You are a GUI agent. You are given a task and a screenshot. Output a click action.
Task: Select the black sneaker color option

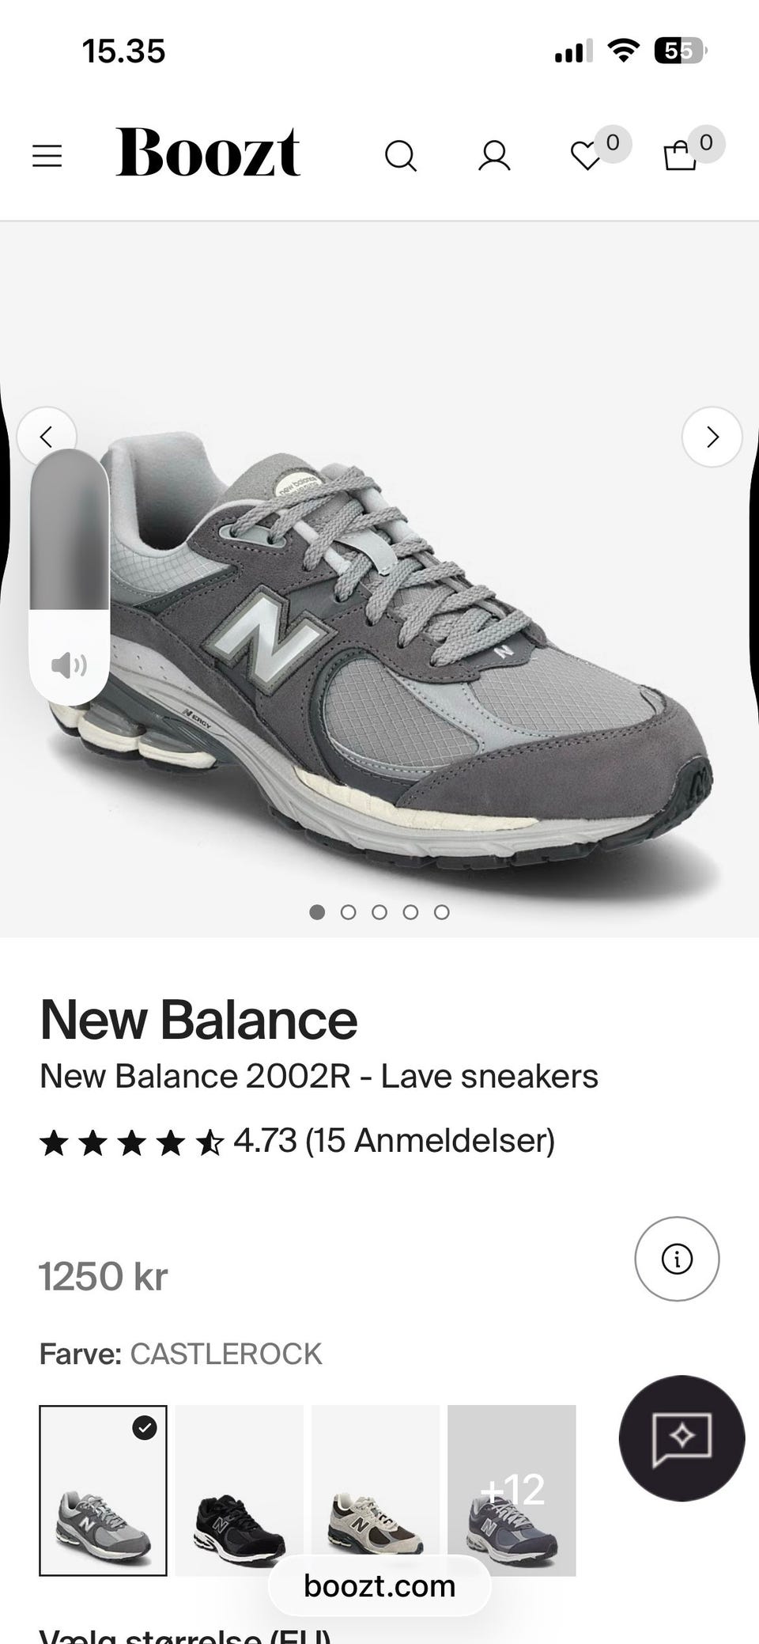coord(240,1491)
